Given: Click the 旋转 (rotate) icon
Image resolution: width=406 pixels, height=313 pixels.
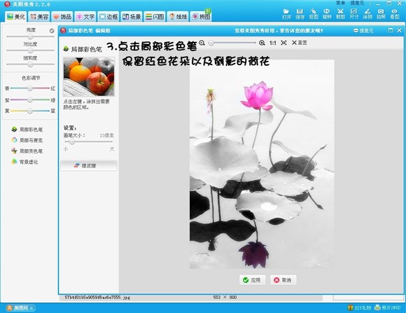Looking at the screenshot, I should coord(327,11).
